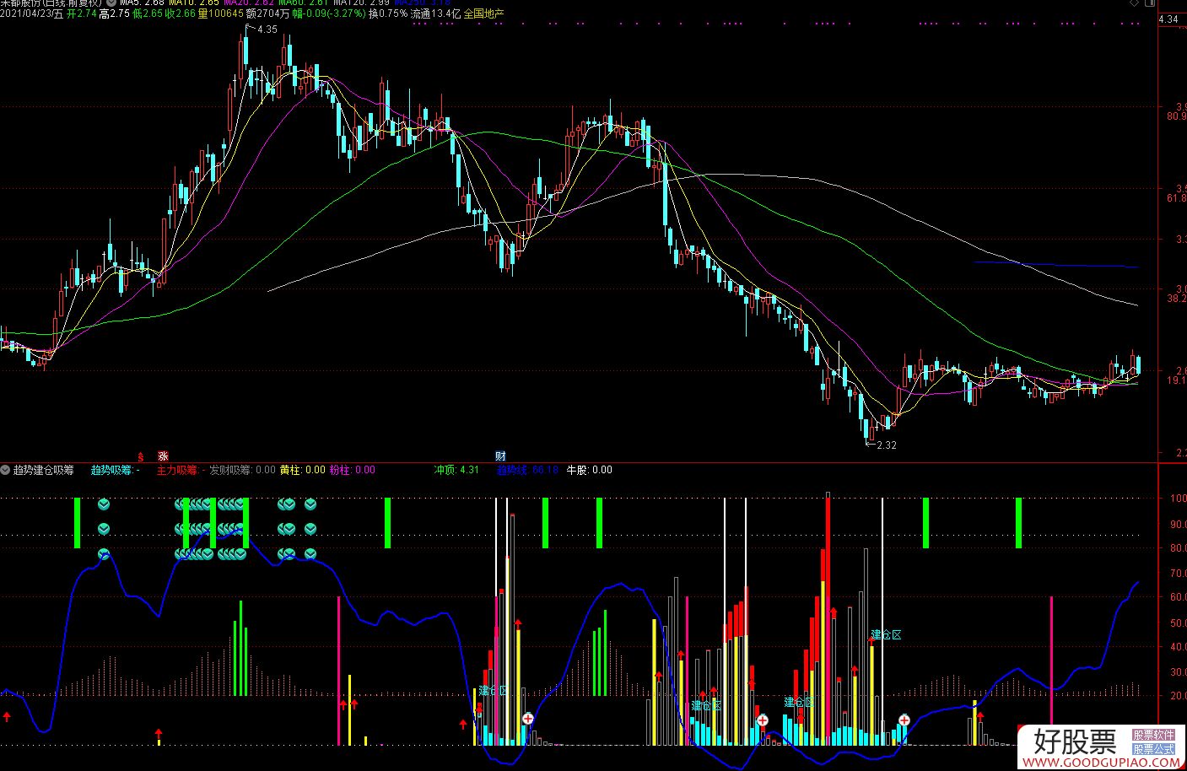The width and height of the screenshot is (1187, 771).
Task: Click the red up arrow at far left of indicator
Action: tap(7, 717)
